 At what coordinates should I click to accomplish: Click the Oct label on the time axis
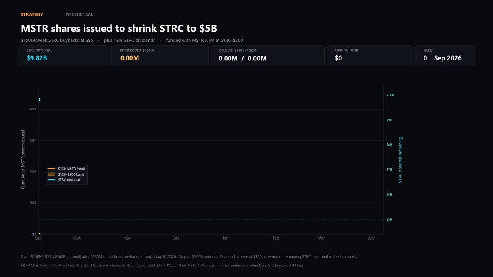click(x=77, y=238)
